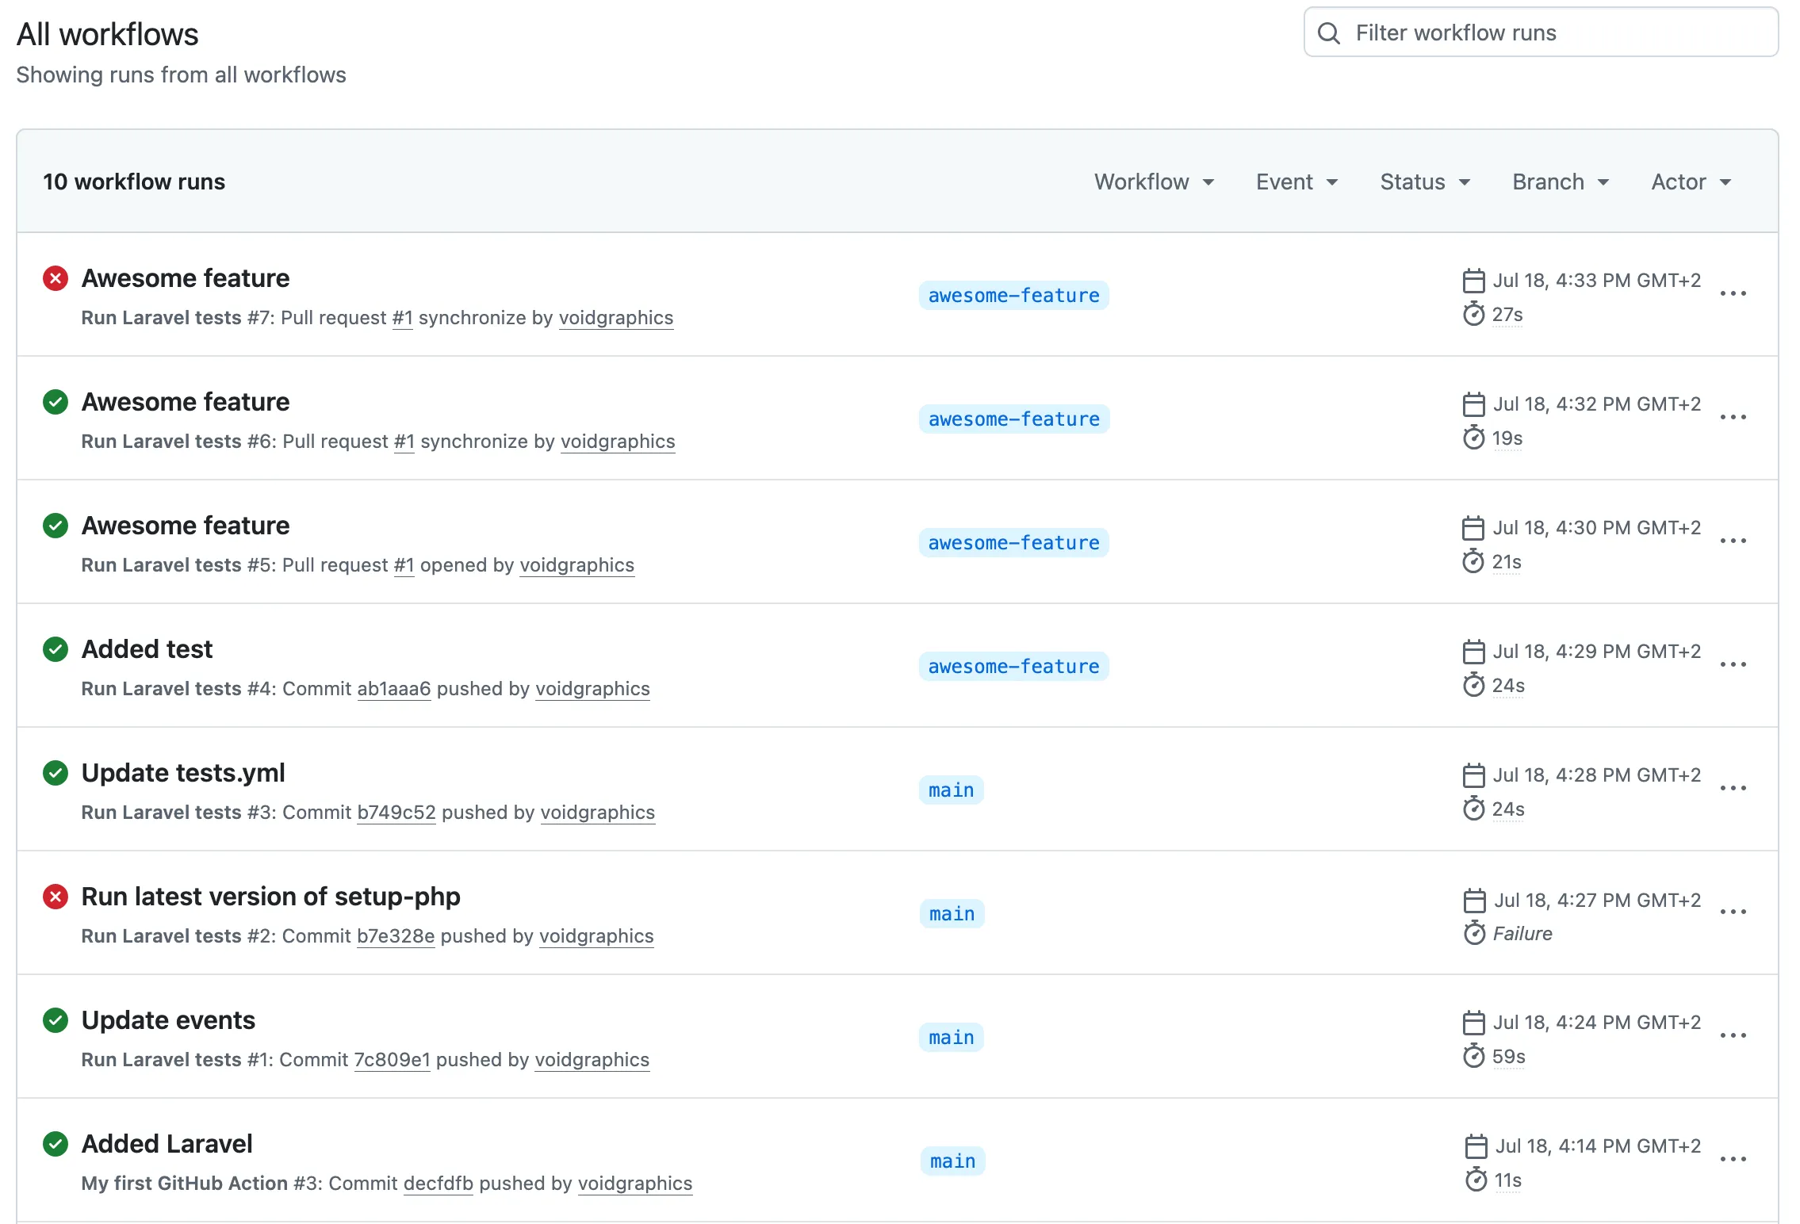Expand the Actor filter dropdown
The width and height of the screenshot is (1800, 1224).
1691,182
